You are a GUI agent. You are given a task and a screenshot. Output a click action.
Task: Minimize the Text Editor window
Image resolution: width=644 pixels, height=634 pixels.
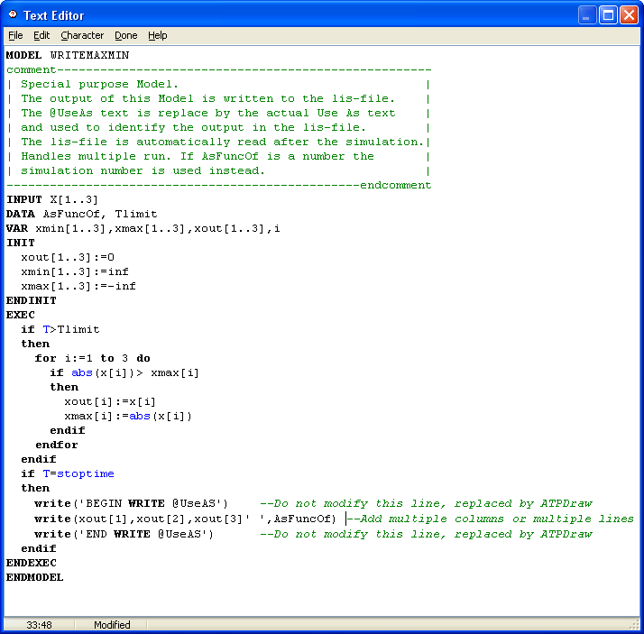pos(587,15)
